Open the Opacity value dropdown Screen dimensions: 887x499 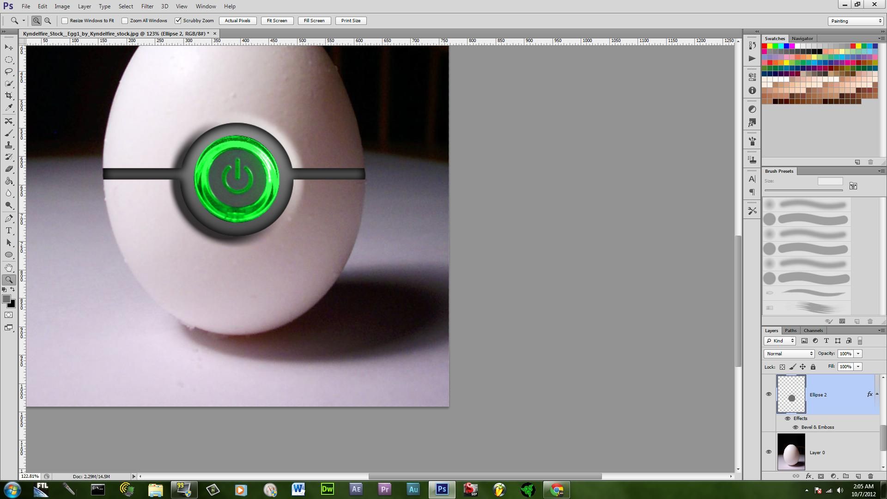coord(858,353)
